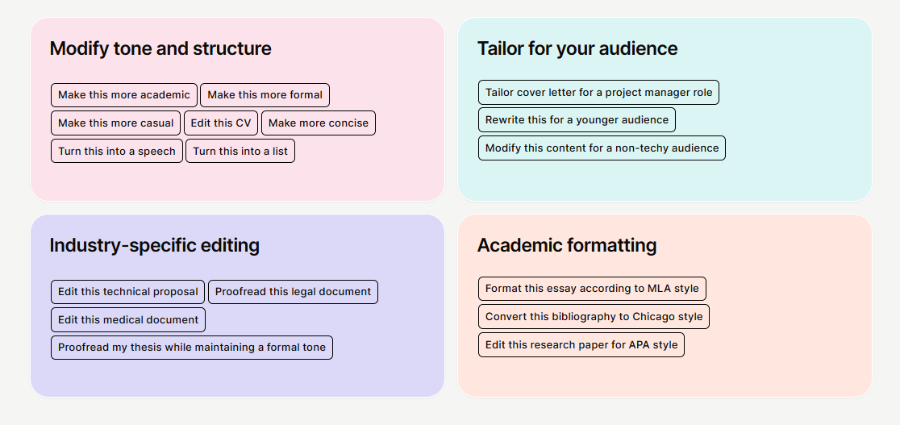Select the Make more concise option
Screen dimensions: 900x425
(318, 123)
